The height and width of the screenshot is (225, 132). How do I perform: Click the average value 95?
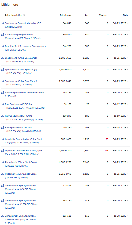click(x=88, y=104)
